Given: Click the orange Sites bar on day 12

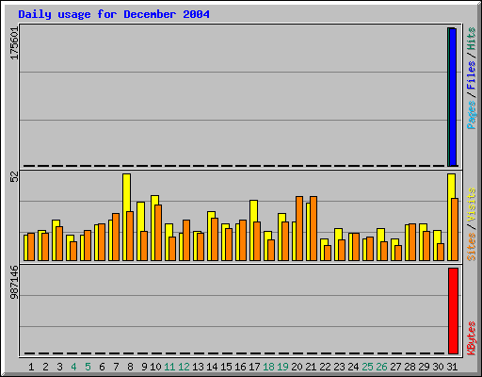Looking at the screenshot, I should tap(186, 240).
